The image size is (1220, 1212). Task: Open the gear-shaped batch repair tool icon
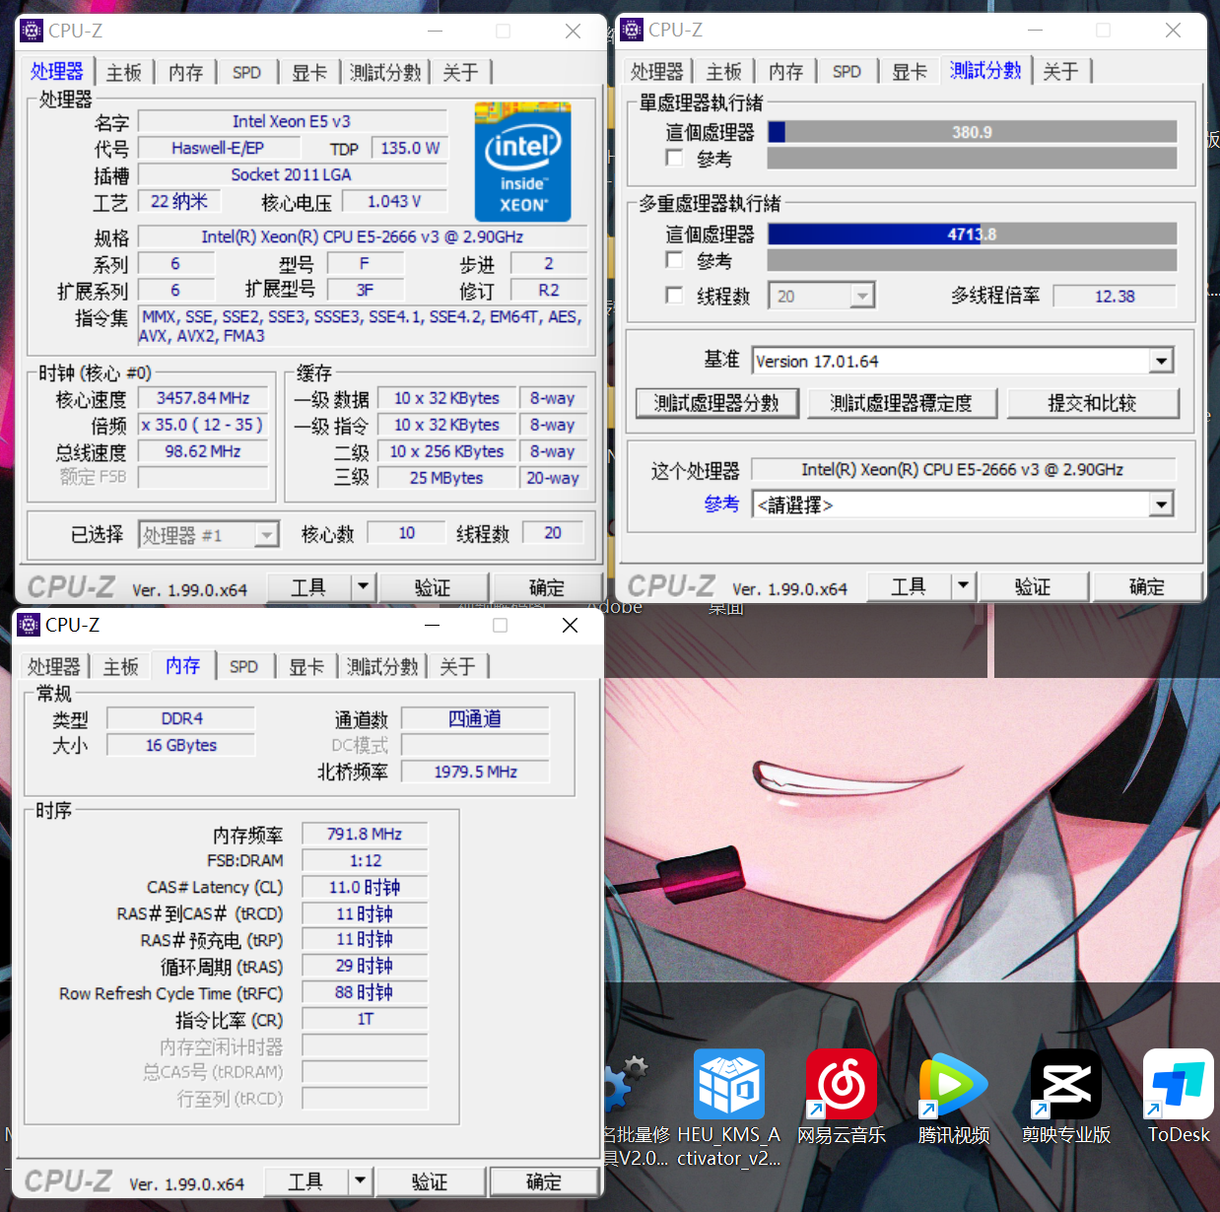tap(627, 1084)
